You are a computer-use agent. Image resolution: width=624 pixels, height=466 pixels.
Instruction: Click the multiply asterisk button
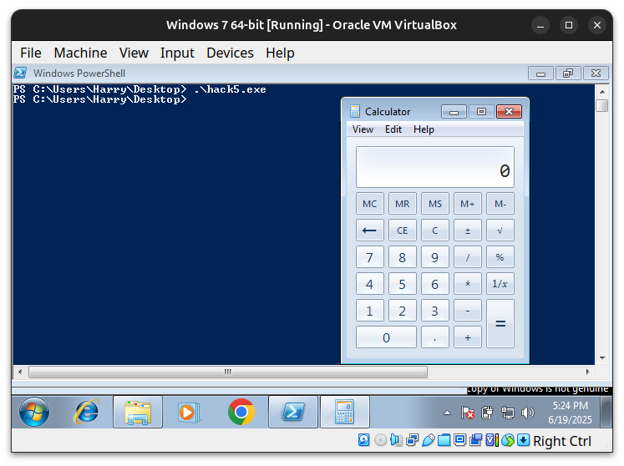(468, 284)
